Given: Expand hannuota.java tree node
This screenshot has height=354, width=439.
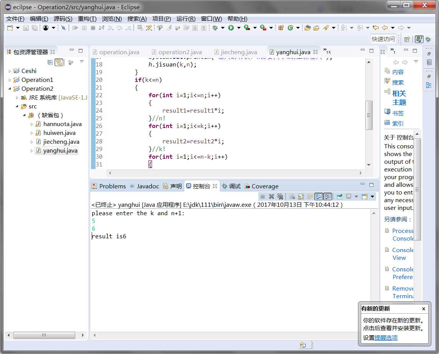Looking at the screenshot, I should tap(31, 124).
